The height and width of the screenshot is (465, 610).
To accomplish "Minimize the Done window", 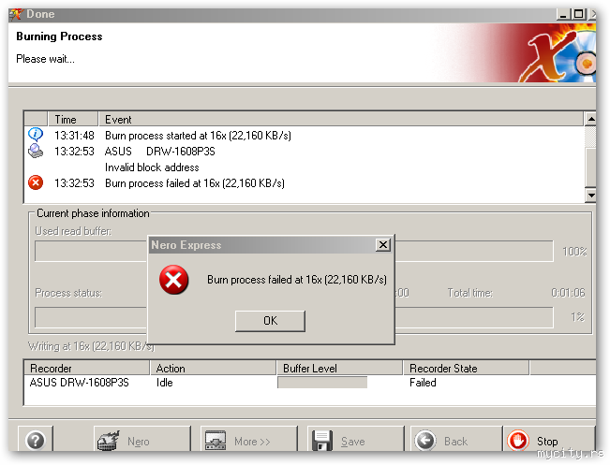I will click(563, 14).
